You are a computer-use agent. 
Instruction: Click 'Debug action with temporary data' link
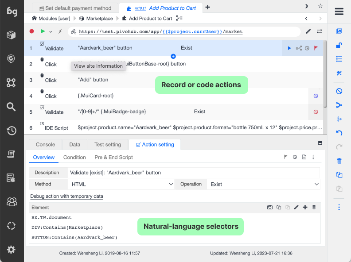(x=66, y=196)
